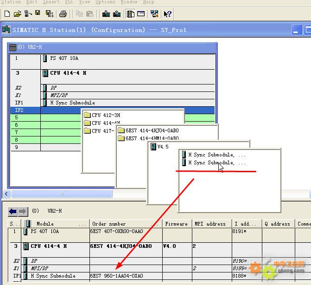Click the Print toolbar icon
Screen dimensions: 311x285
[x=63, y=14]
